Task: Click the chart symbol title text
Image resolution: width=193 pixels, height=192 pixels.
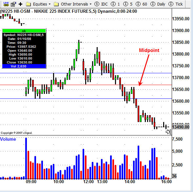Action: click(x=68, y=11)
